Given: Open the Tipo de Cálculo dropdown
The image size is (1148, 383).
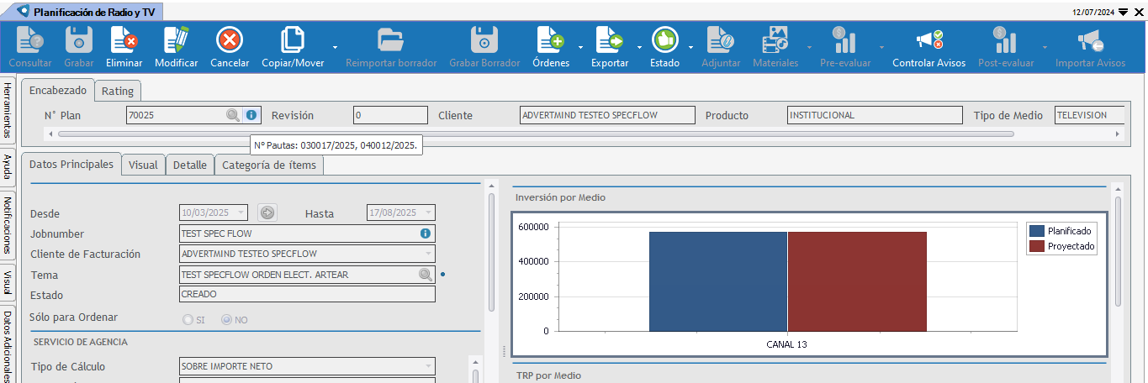Looking at the screenshot, I should 429,366.
